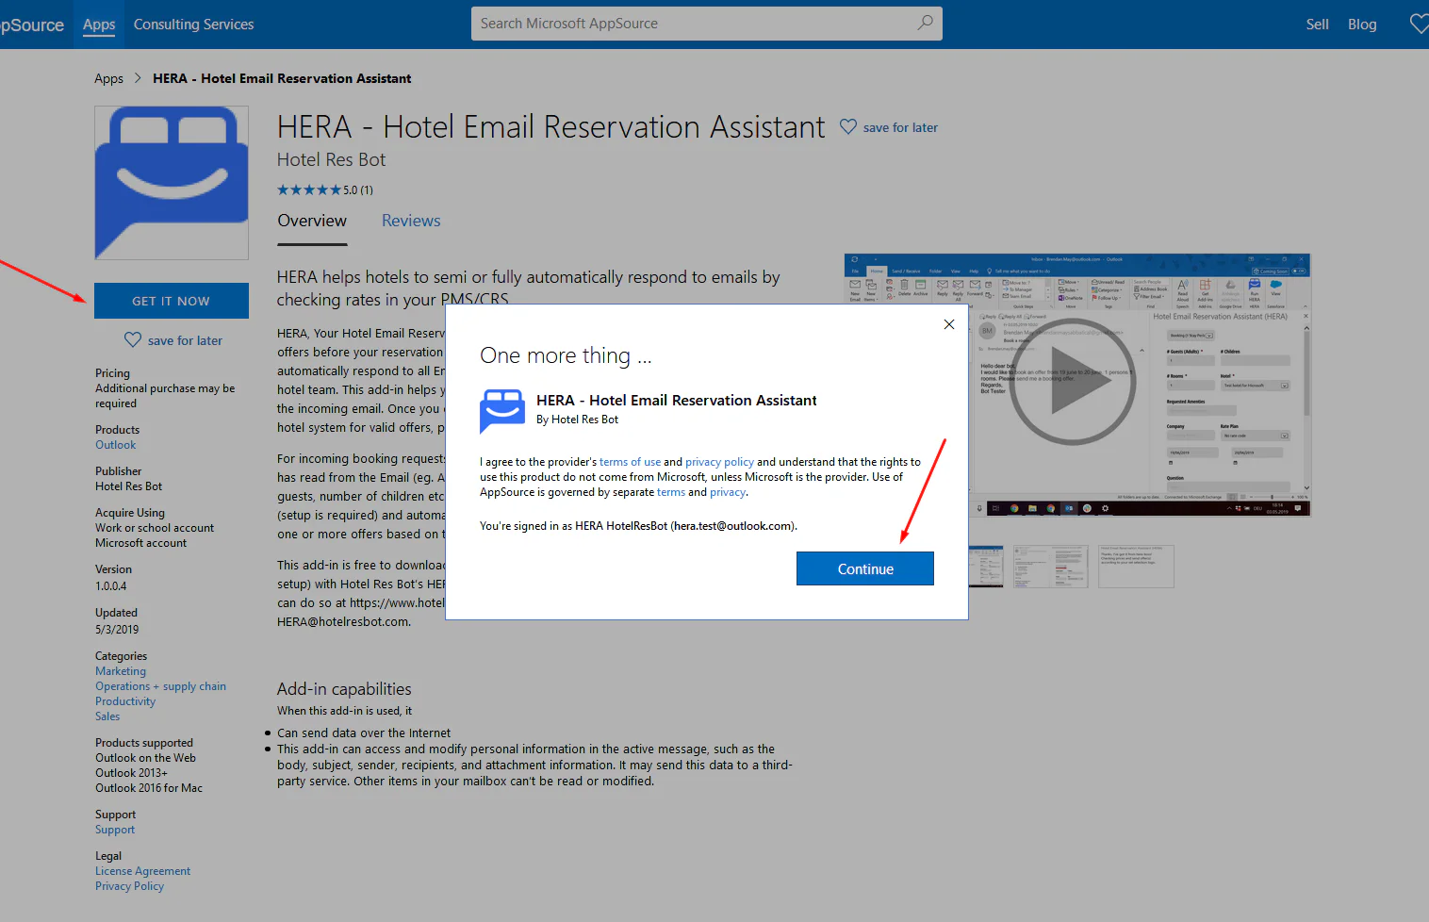Screen dimensions: 1429x922
Task: Switch to the Reviews tab
Action: pyautogui.click(x=411, y=221)
